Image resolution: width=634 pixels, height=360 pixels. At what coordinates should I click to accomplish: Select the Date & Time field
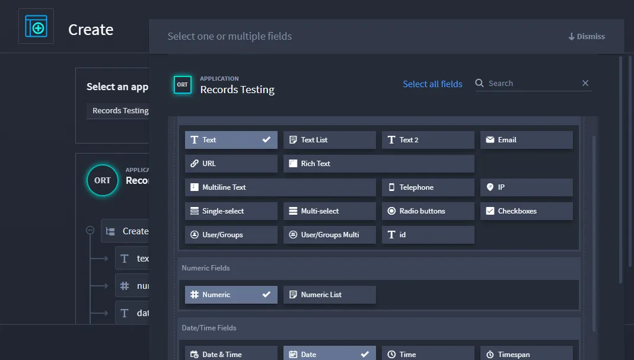[231, 354]
